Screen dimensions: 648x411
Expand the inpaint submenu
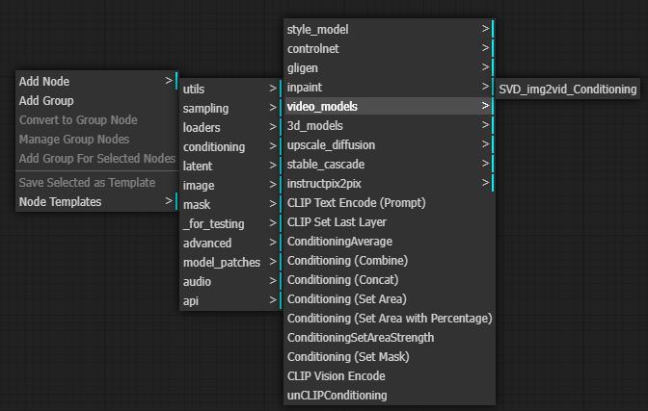point(390,87)
